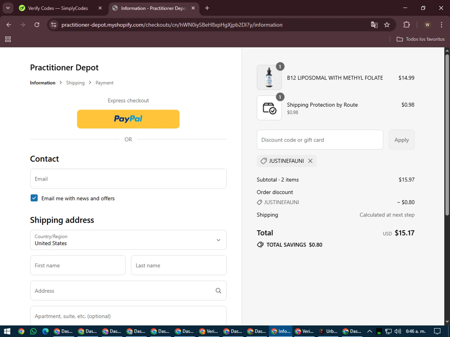Screen dimensions: 450x337
Task: Open Todos los favoritos folder
Action: pyautogui.click(x=421, y=39)
